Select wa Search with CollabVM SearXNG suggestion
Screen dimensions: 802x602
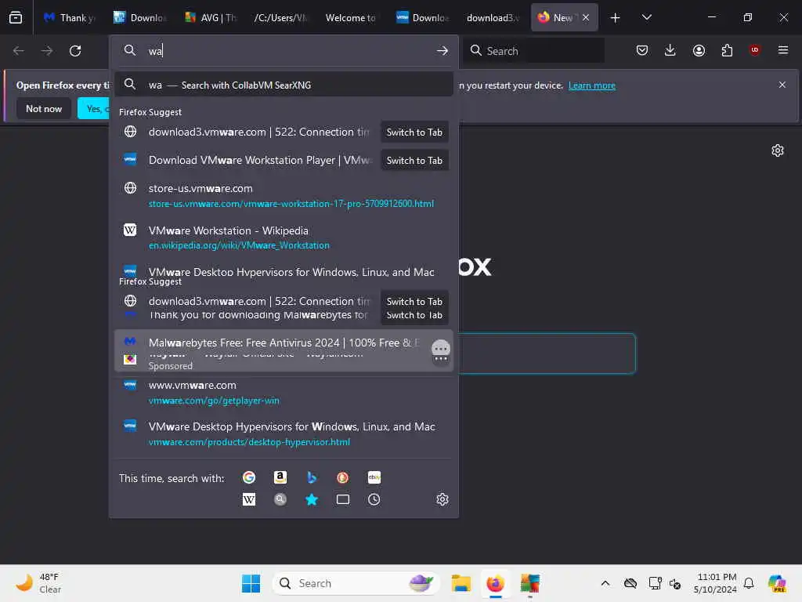tap(284, 85)
